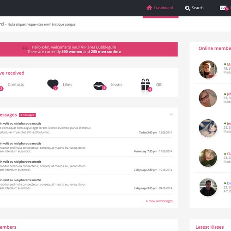Click the 8 messages badge
231x231 pixels.
(x=27, y=115)
